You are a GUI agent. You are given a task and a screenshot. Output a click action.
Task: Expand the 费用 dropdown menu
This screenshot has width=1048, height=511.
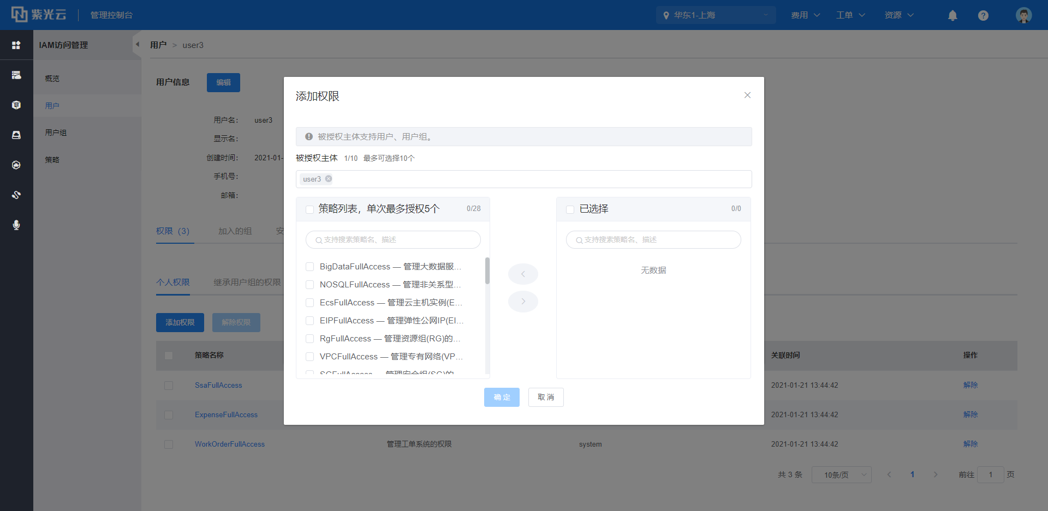pos(805,15)
